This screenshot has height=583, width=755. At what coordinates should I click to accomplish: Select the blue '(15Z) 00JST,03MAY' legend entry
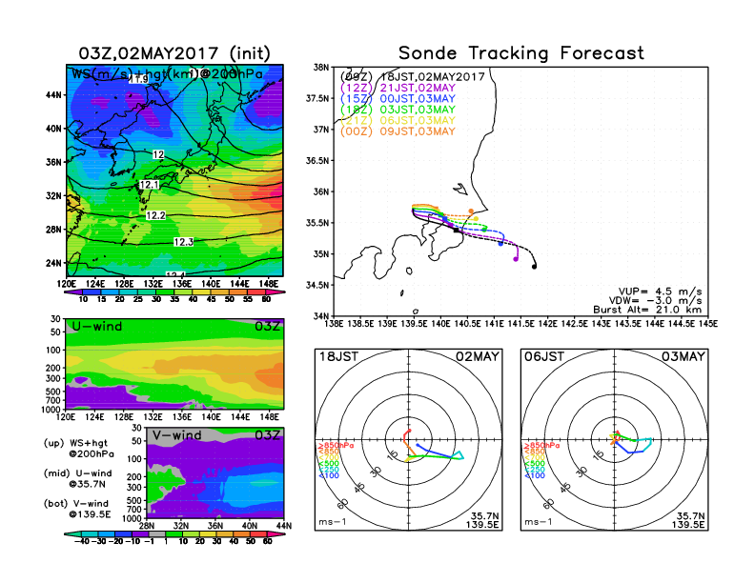tap(398, 99)
